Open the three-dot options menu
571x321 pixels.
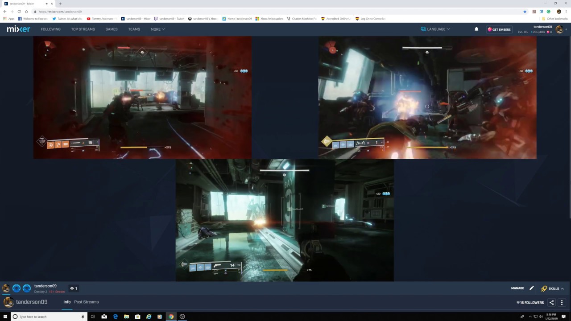pos(562,303)
